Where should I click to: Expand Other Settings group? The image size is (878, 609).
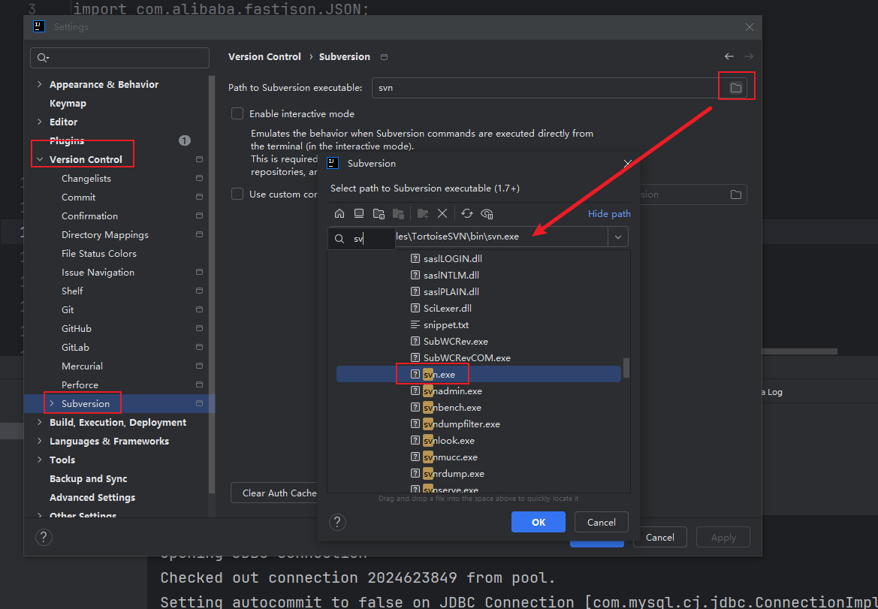(39, 515)
